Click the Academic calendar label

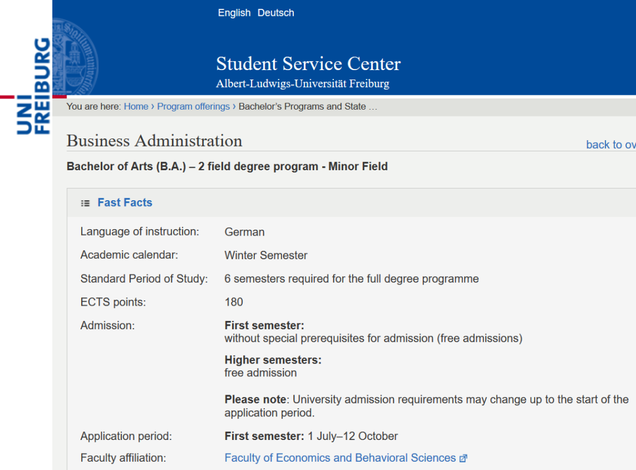tap(130, 255)
